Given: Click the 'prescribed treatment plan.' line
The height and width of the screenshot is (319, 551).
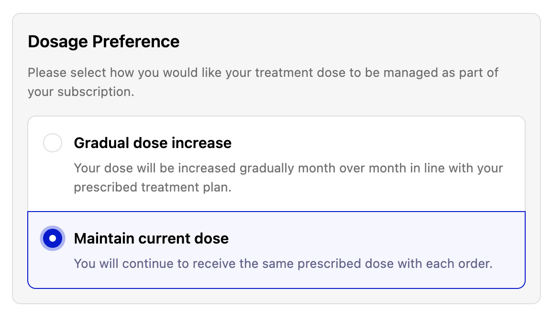Looking at the screenshot, I should (x=153, y=187).
